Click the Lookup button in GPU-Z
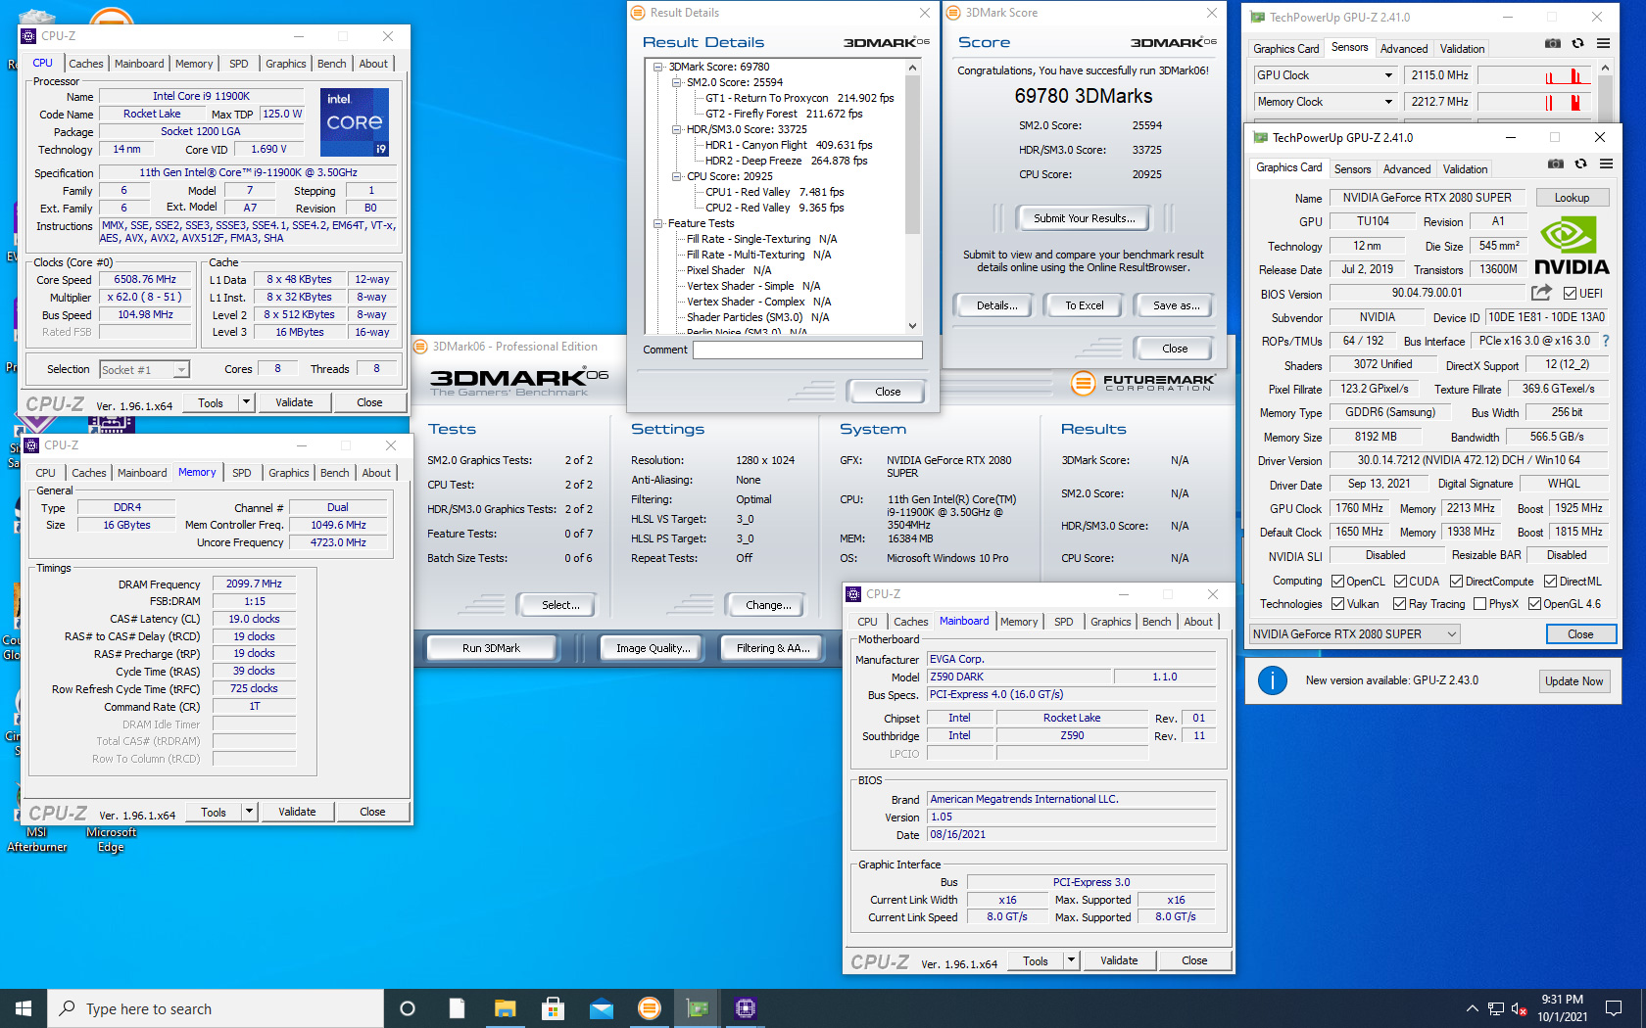 (x=1573, y=198)
